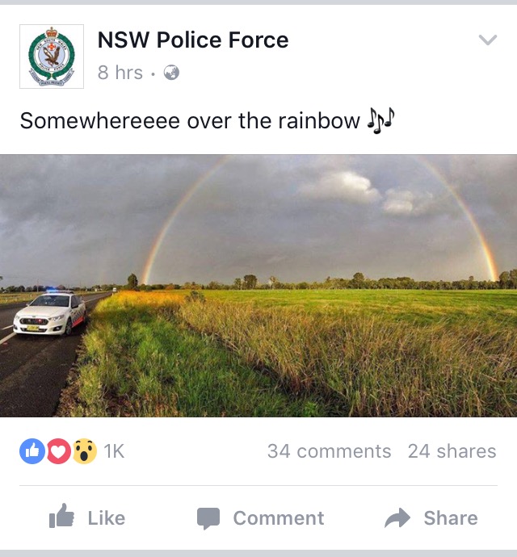Image resolution: width=517 pixels, height=557 pixels.
Task: Open the rainbow and police car photo
Action: [258, 286]
